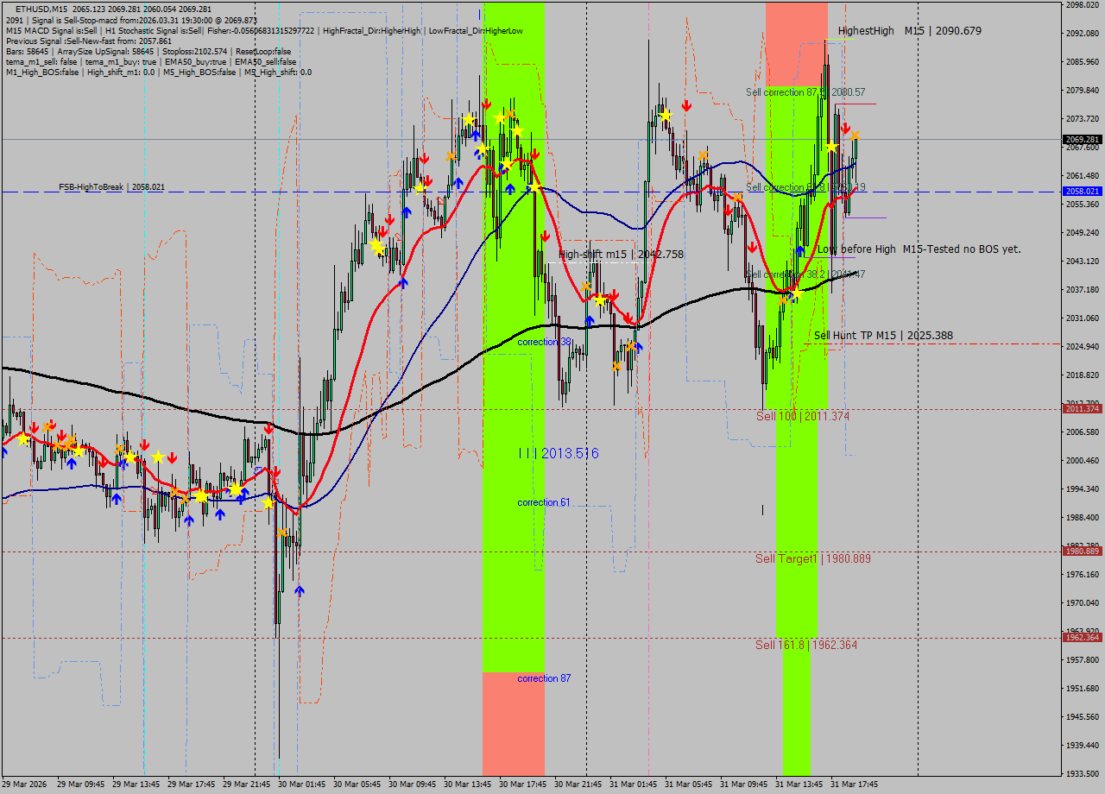Select the High-shift m15 2042.758 label
The height and width of the screenshot is (794, 1105).
tap(621, 255)
